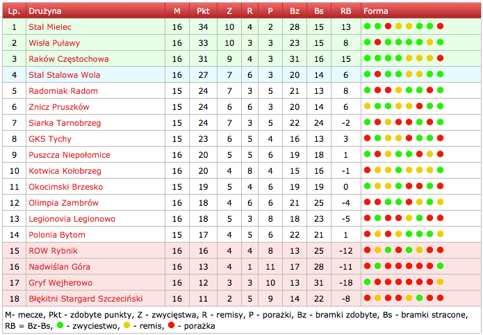Click the Drużyna column header
Screen dimensions: 483x335
click(x=45, y=11)
